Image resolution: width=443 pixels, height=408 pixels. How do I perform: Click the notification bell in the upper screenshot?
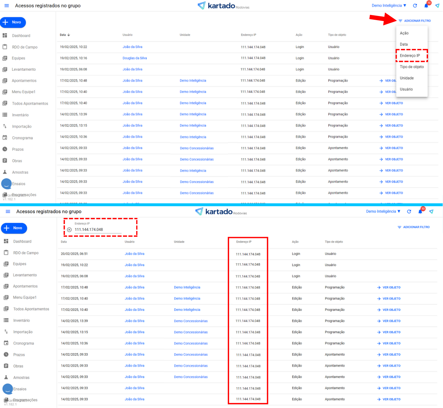(x=426, y=6)
